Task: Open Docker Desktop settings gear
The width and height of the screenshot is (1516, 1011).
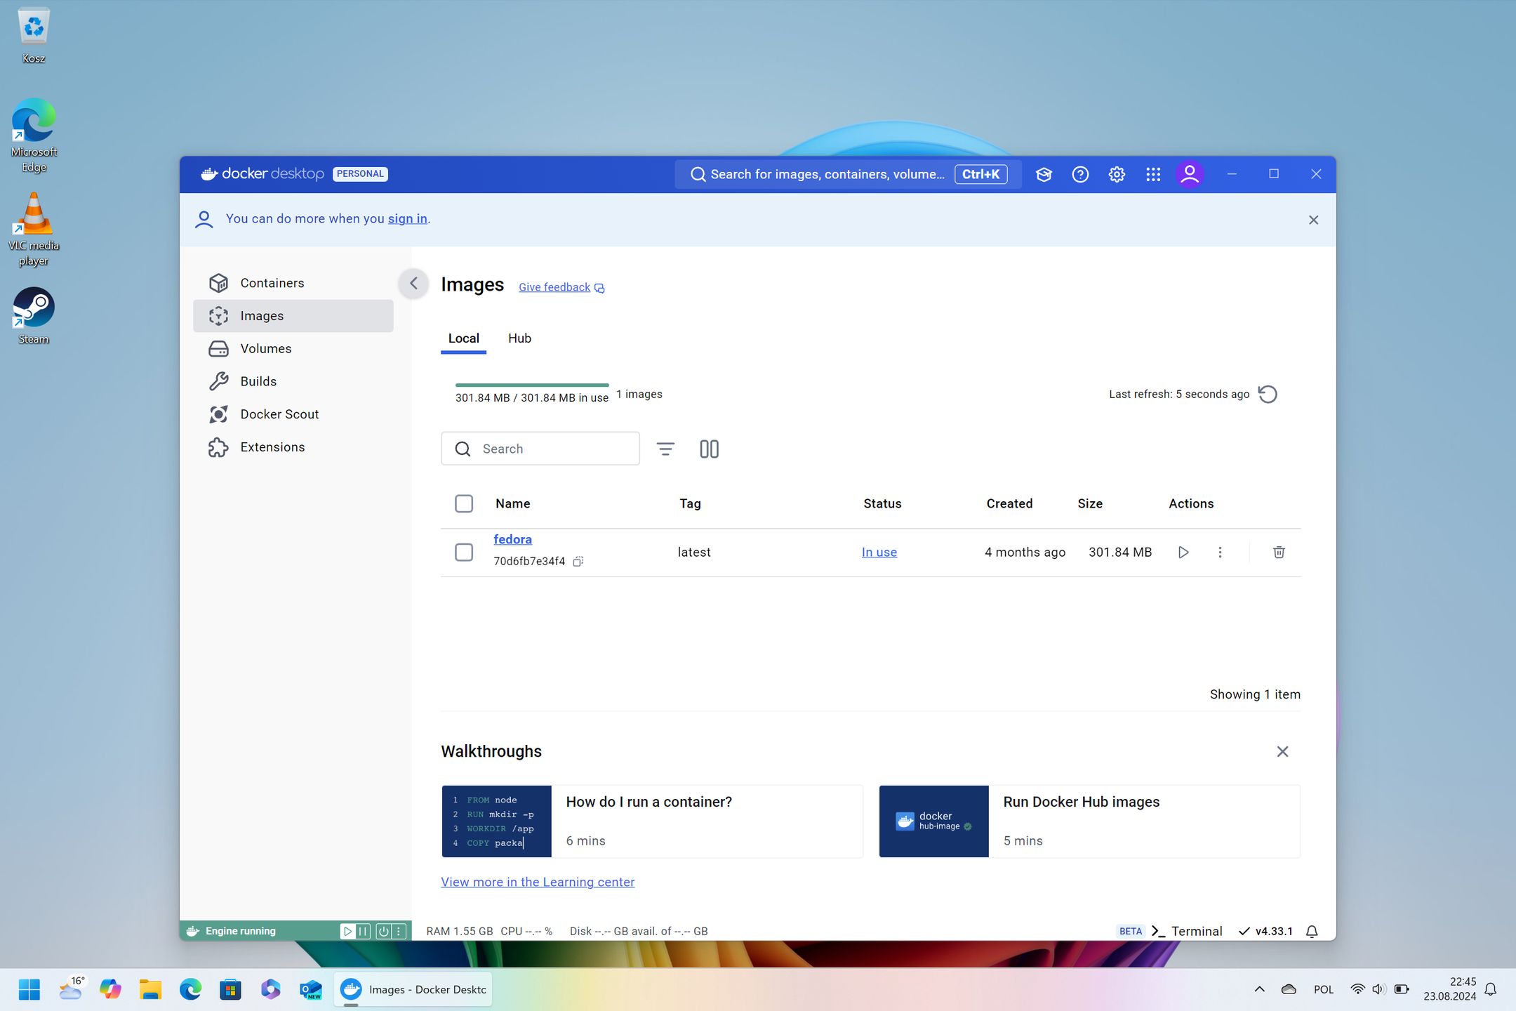Action: [1115, 174]
